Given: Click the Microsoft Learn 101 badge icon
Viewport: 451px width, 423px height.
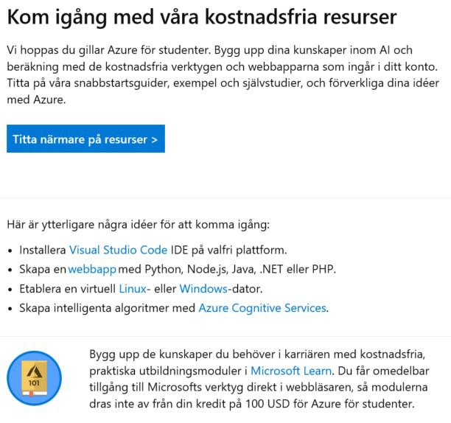Looking at the screenshot, I should click(34, 378).
